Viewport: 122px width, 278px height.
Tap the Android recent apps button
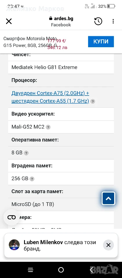[30, 270]
